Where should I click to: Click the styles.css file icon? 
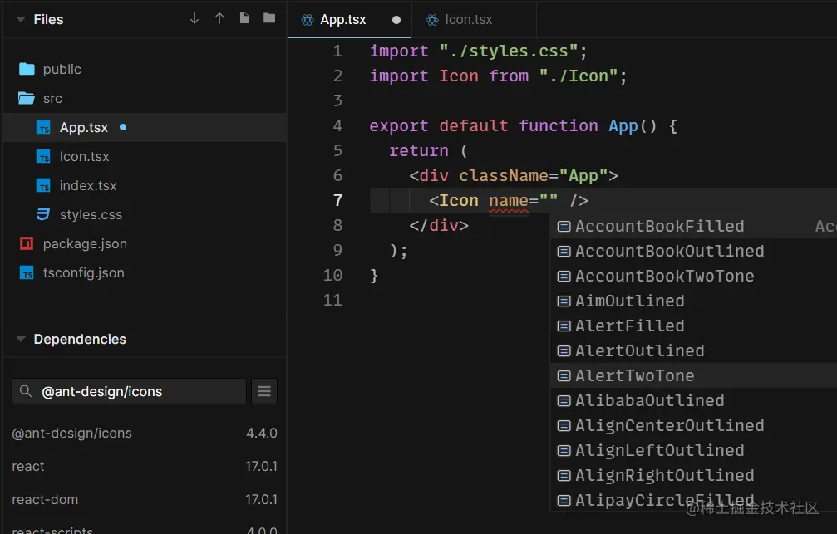pos(43,214)
